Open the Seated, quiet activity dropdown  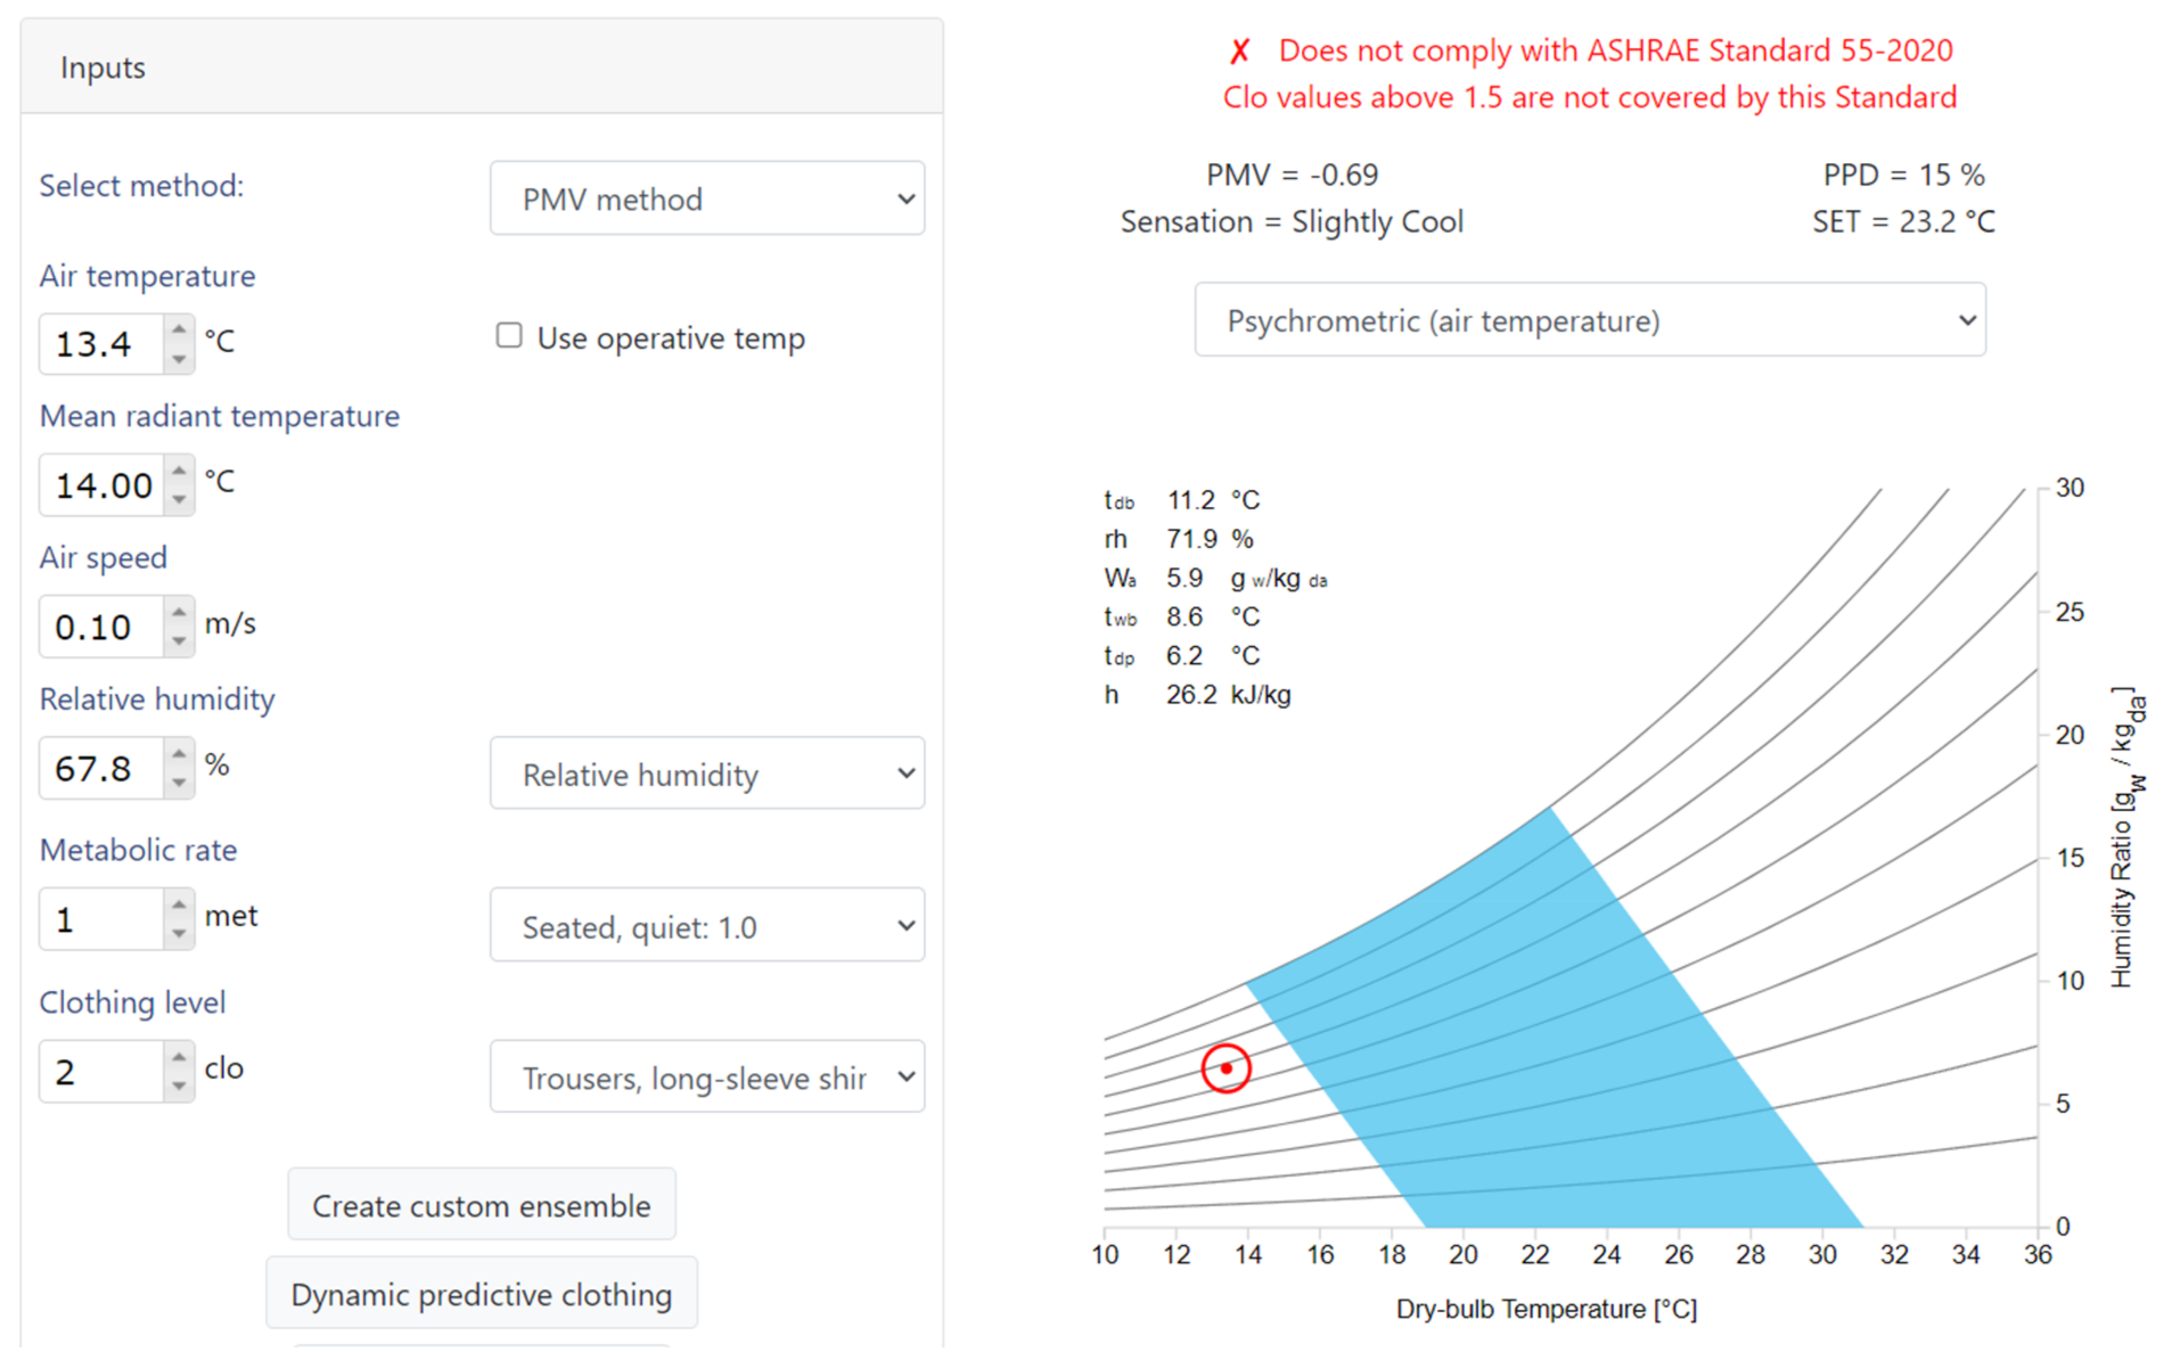pyautogui.click(x=706, y=925)
